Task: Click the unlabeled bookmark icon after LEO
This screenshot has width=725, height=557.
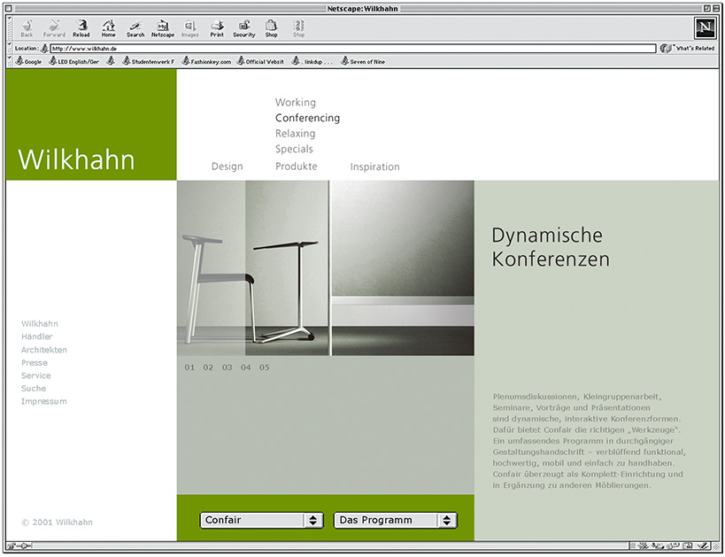Action: [111, 60]
